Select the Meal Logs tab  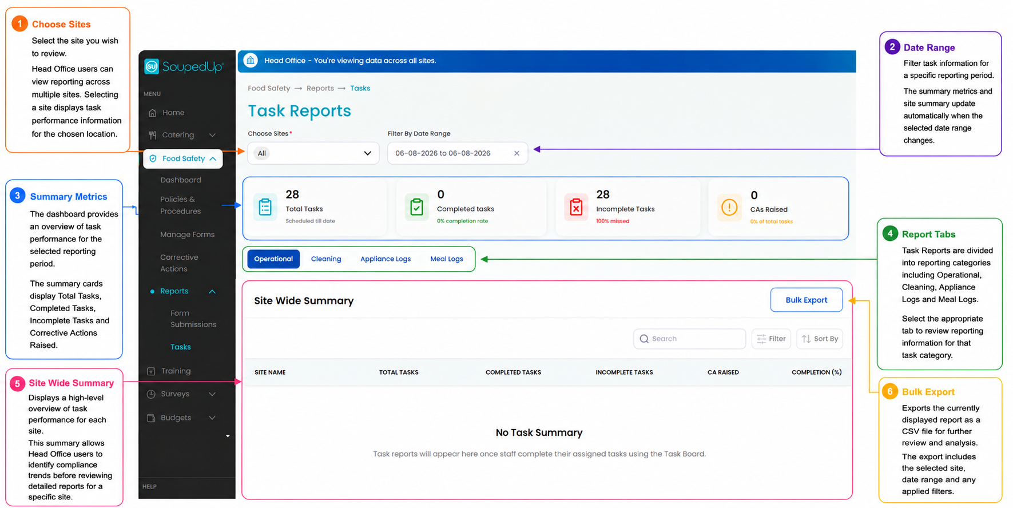point(447,259)
